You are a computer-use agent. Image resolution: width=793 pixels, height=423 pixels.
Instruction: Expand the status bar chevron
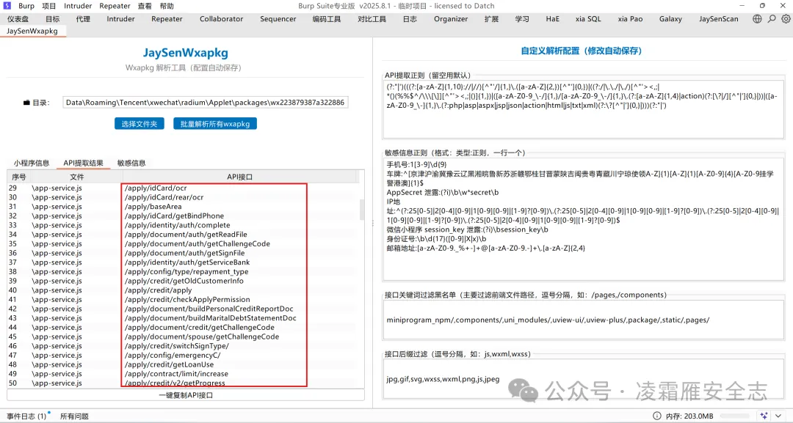(x=779, y=416)
